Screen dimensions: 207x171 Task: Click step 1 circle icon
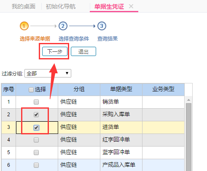point(24,26)
